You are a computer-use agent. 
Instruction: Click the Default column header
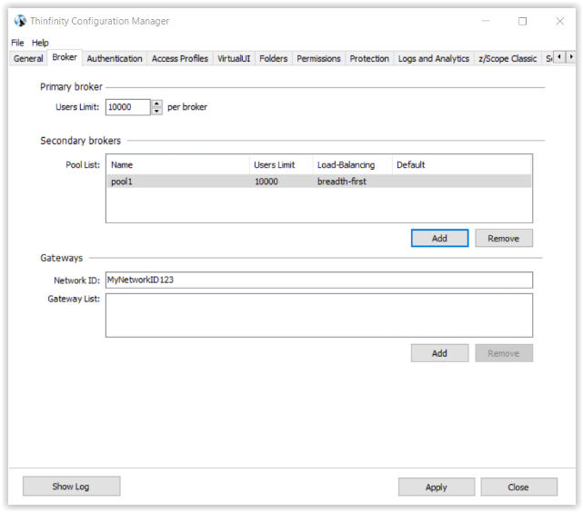pos(461,164)
